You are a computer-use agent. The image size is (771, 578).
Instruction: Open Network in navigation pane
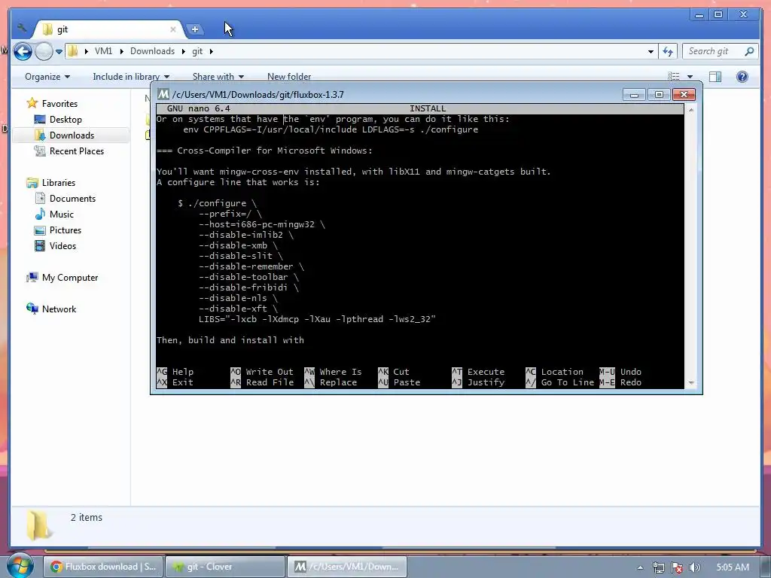coord(59,309)
